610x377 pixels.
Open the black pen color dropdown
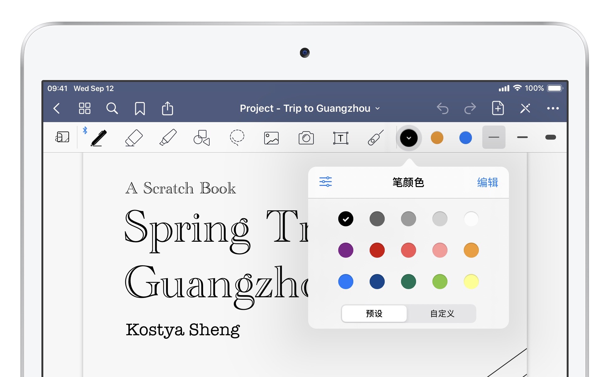[409, 138]
